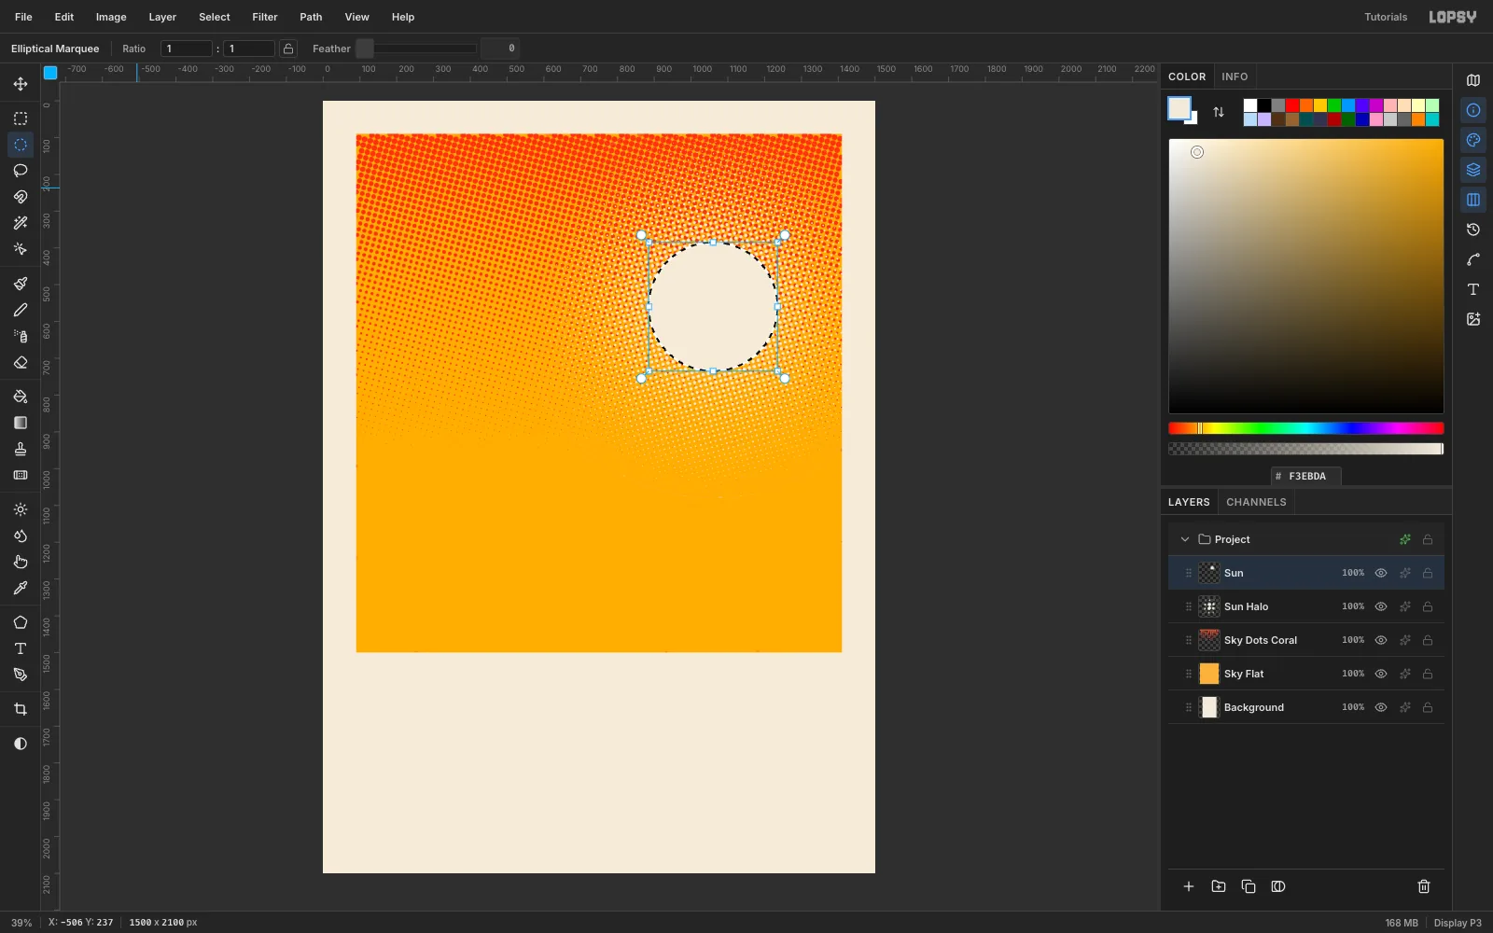Add a new layer group folder

tap(1219, 886)
